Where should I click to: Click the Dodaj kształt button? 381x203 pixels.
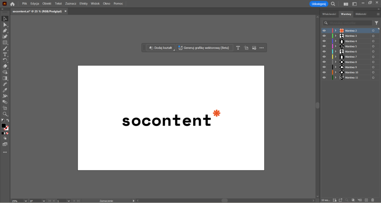161,48
